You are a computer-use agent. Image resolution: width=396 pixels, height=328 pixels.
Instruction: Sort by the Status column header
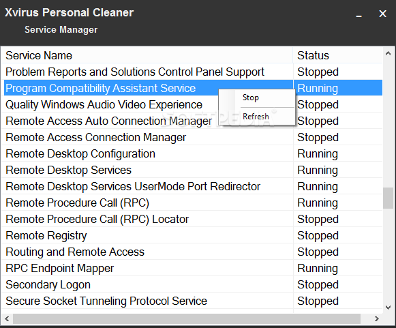(338, 56)
